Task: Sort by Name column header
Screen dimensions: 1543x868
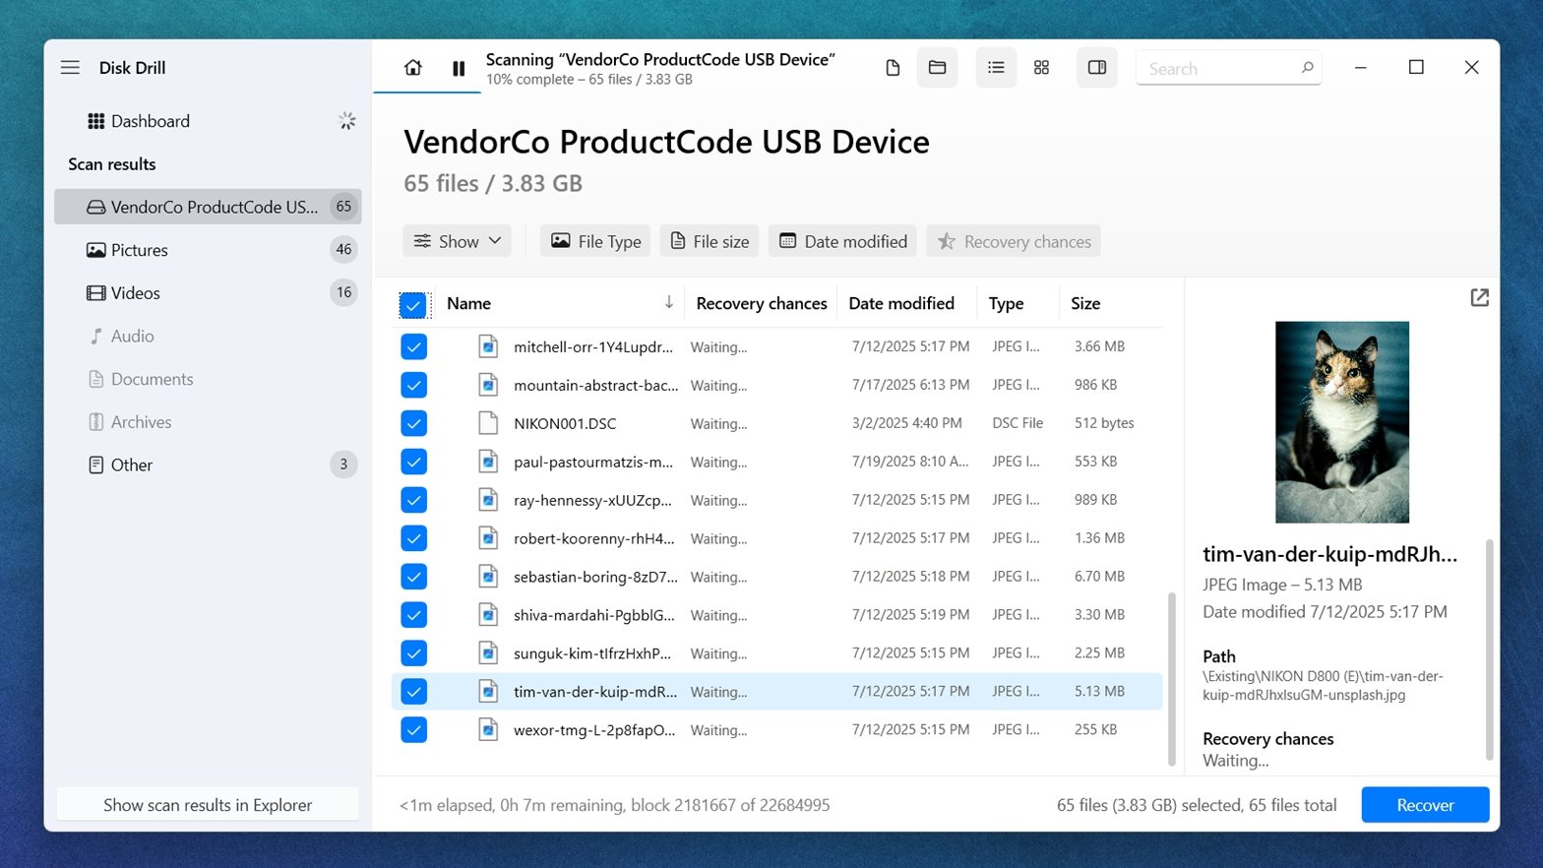Action: [x=560, y=303]
